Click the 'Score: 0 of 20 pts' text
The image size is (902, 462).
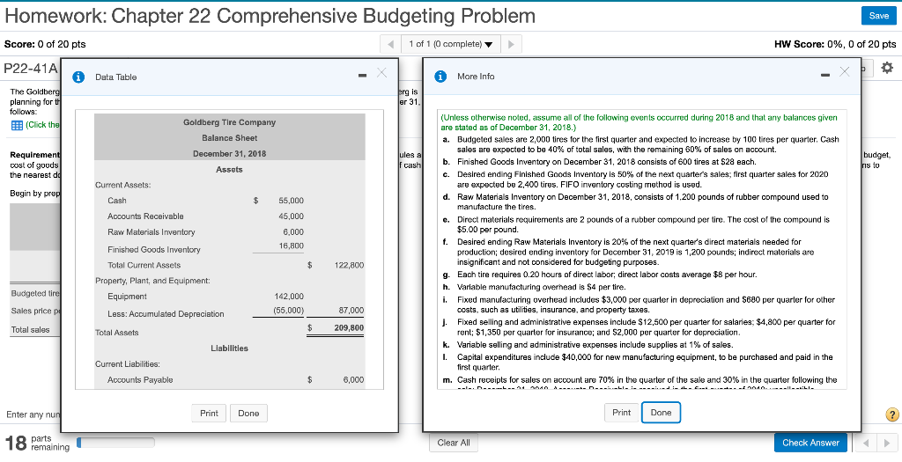click(45, 44)
